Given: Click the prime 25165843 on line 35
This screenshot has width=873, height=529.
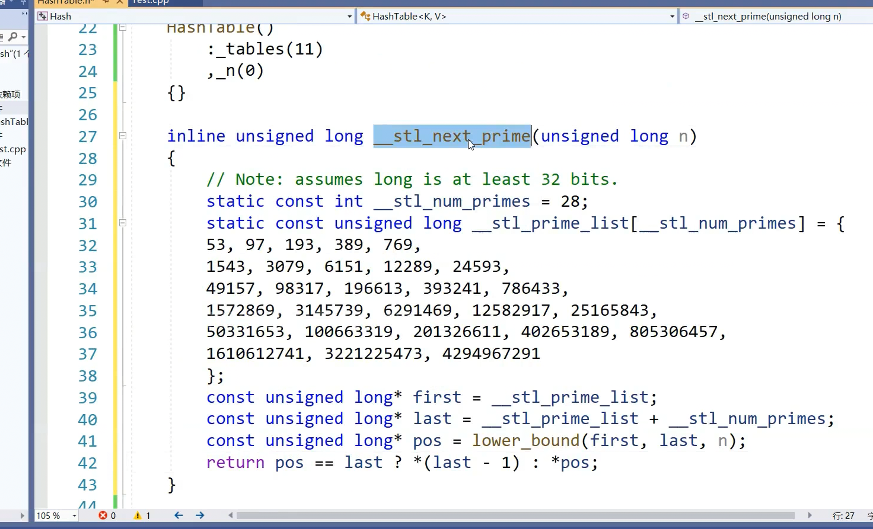Looking at the screenshot, I should tap(610, 310).
